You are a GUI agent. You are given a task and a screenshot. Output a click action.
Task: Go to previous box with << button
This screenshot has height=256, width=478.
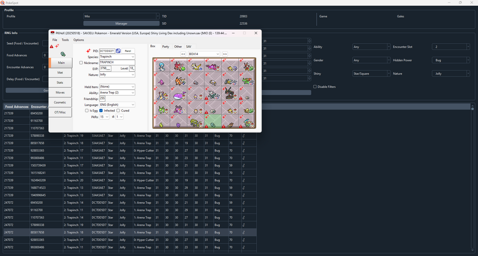183,54
